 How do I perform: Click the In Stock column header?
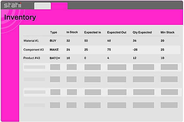coord(72,32)
